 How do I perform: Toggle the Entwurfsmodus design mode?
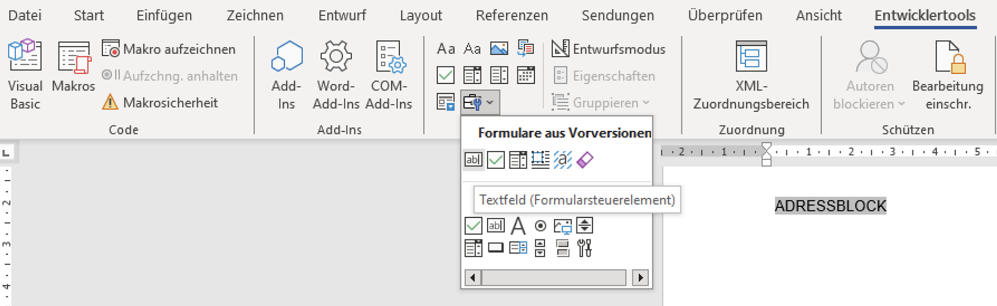tap(608, 49)
